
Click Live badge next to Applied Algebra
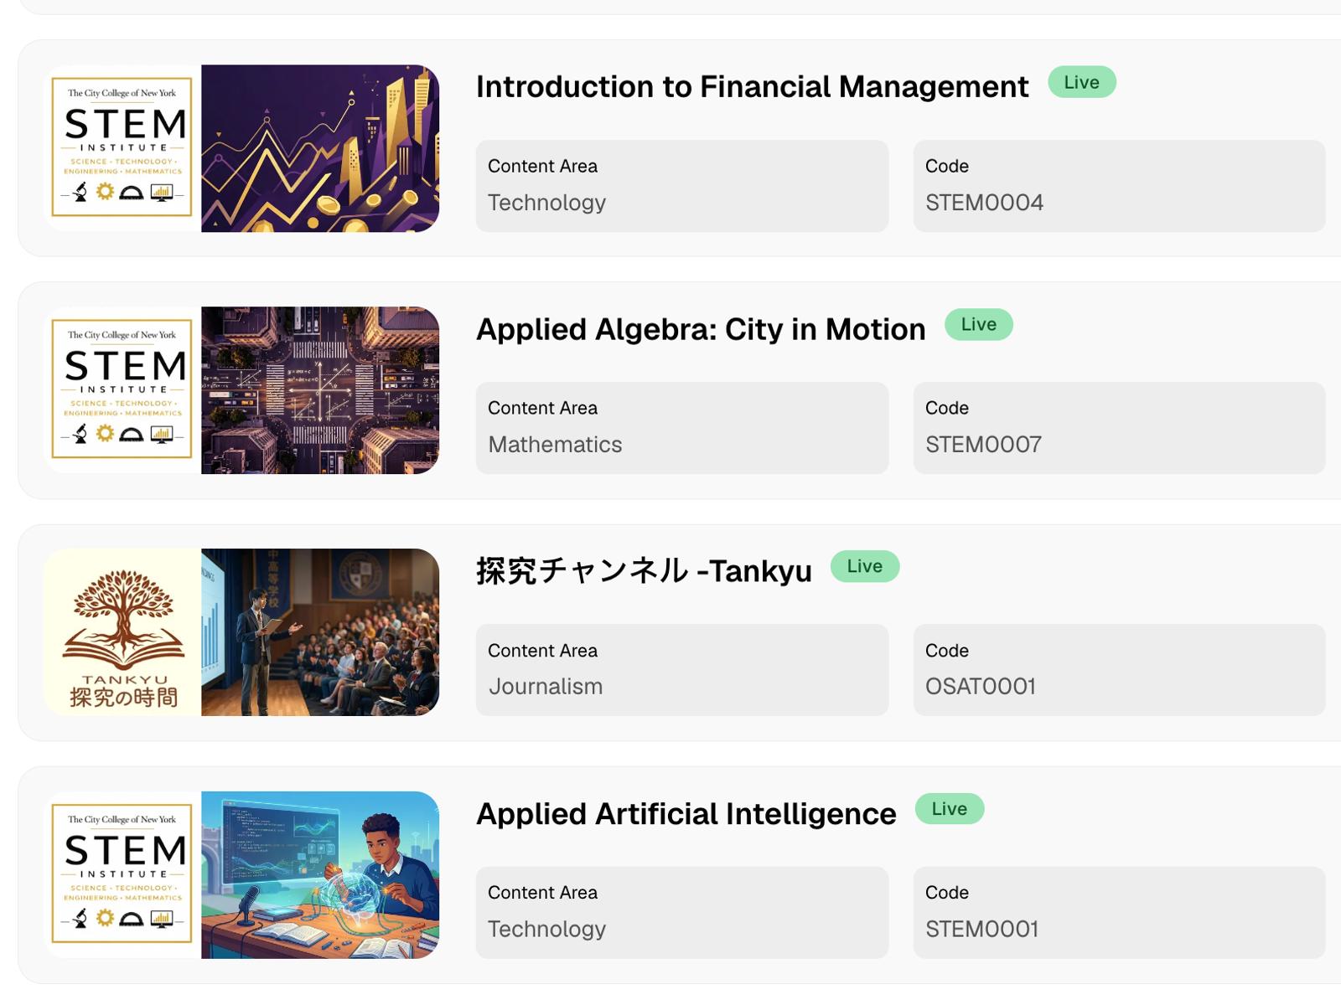(x=979, y=324)
